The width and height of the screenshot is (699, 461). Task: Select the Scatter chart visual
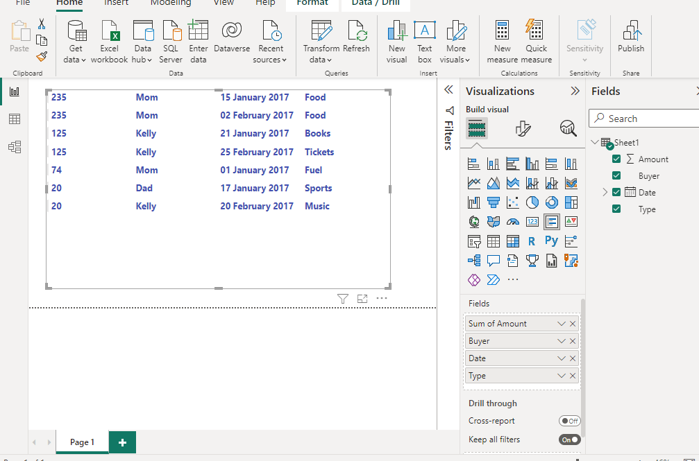(x=513, y=202)
